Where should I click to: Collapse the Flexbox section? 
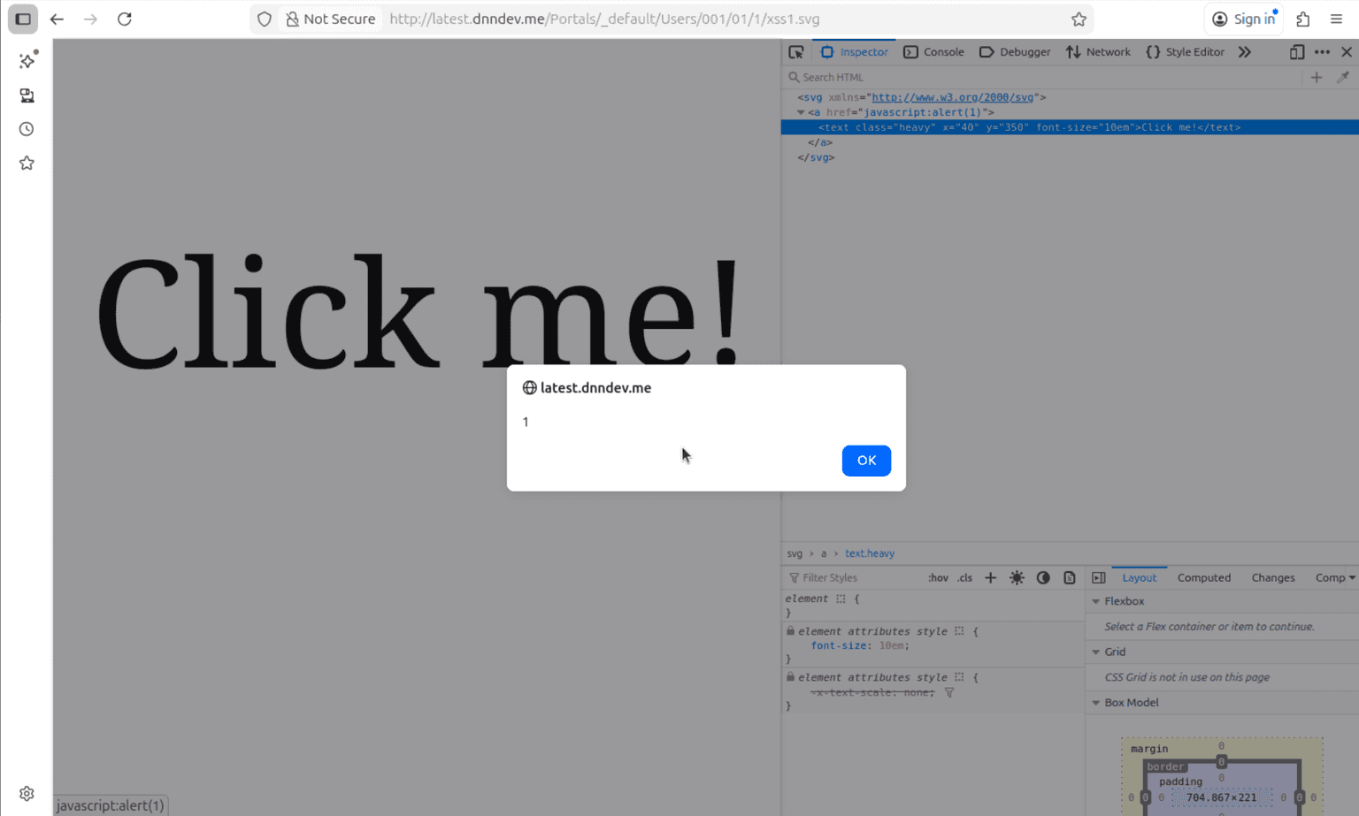click(x=1096, y=601)
